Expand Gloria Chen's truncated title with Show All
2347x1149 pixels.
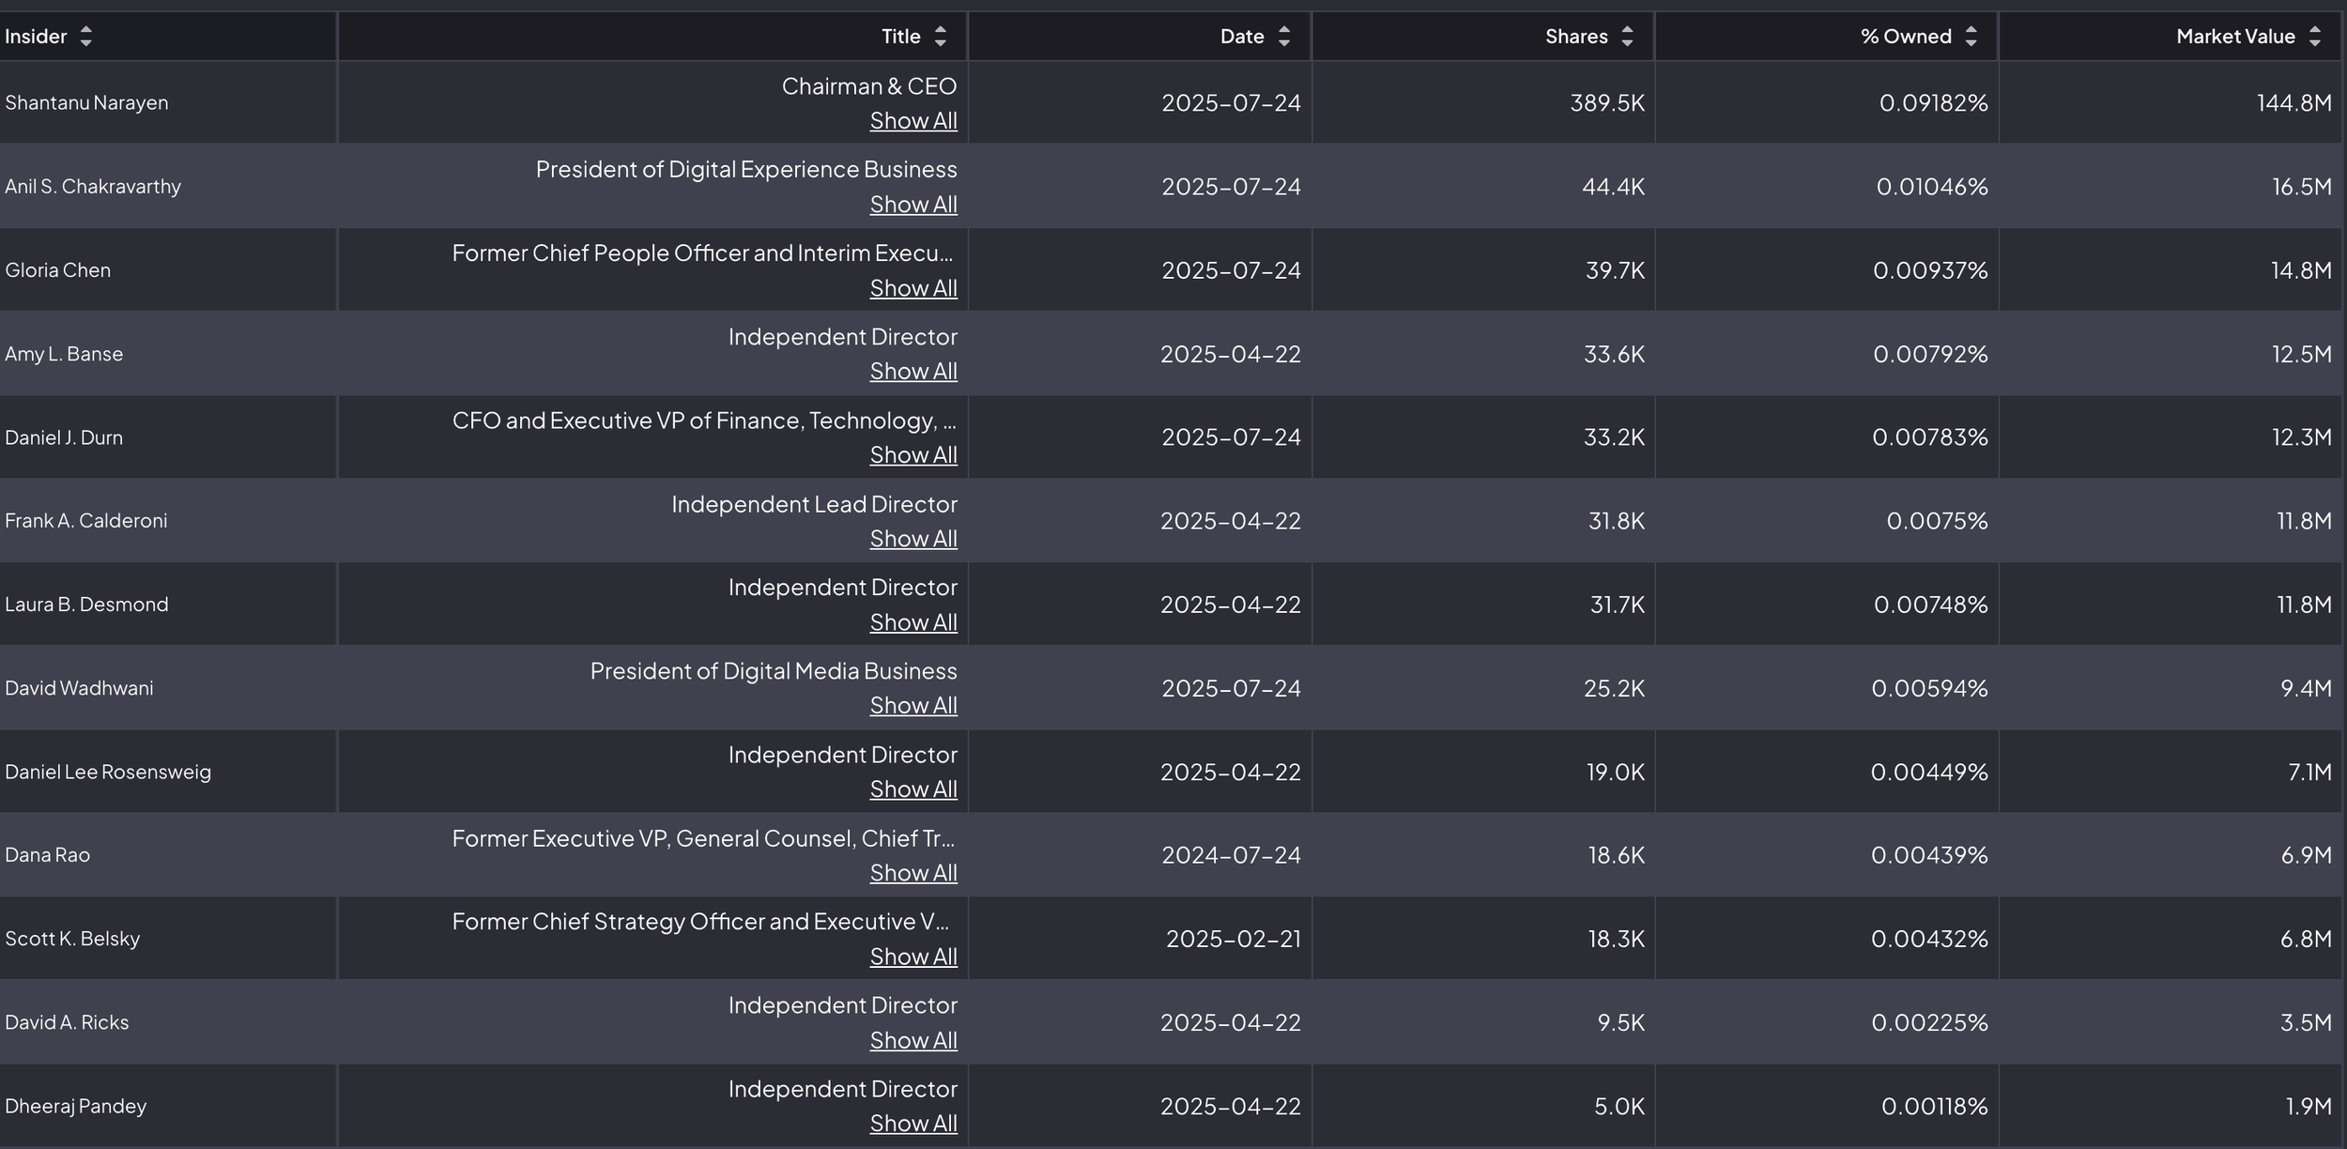pyautogui.click(x=913, y=288)
